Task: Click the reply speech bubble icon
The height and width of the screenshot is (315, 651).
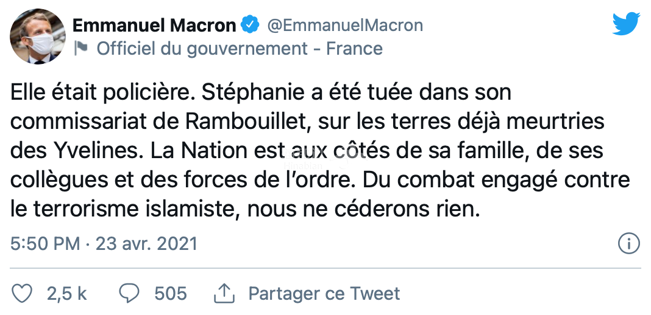Action: coord(129,294)
